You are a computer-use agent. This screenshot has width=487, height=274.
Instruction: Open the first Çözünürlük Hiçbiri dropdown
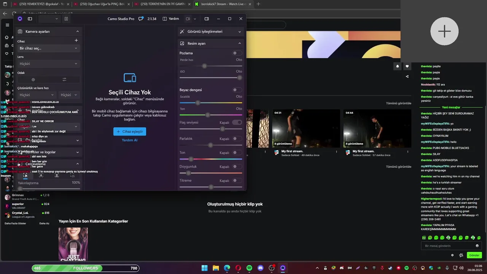click(x=37, y=95)
